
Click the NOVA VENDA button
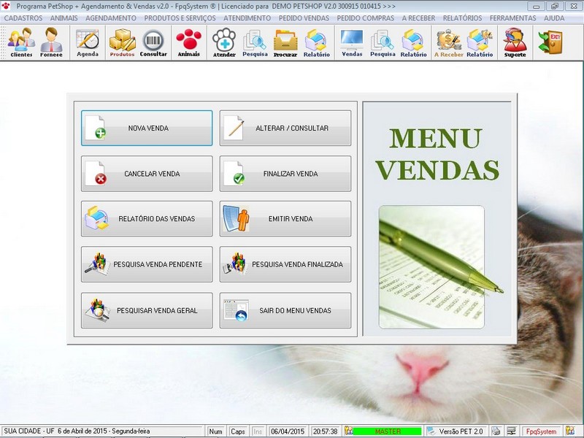pyautogui.click(x=147, y=128)
